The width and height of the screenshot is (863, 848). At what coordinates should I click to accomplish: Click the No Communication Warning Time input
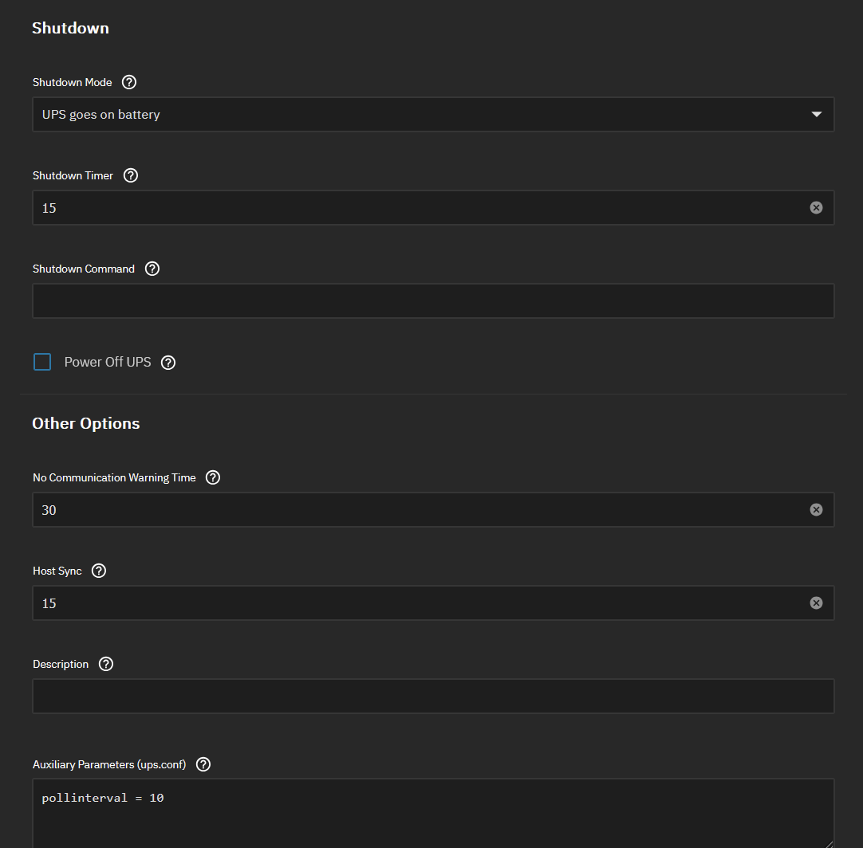point(415,510)
